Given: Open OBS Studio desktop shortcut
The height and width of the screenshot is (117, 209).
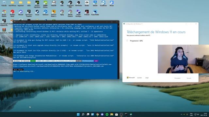Looking at the screenshot, I should click(x=78, y=4).
